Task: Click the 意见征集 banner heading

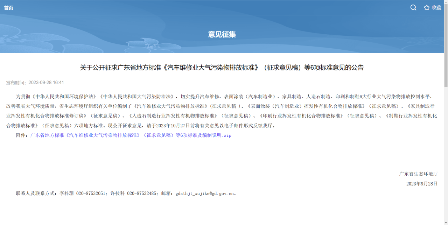Action: click(x=222, y=34)
